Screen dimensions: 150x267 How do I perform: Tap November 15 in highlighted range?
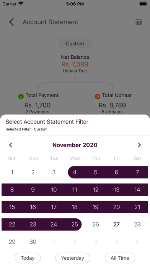pyautogui.click(x=12, y=207)
